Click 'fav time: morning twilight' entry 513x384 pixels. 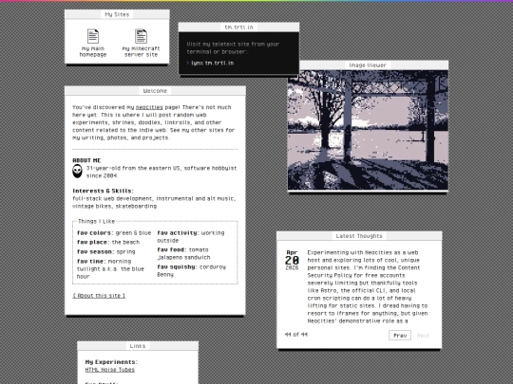[x=110, y=268]
